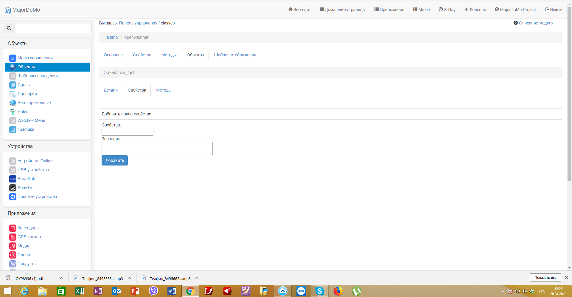This screenshot has width=572, height=297.
Task: Click the magnifier search icon in sidebar
Action: 9,28
